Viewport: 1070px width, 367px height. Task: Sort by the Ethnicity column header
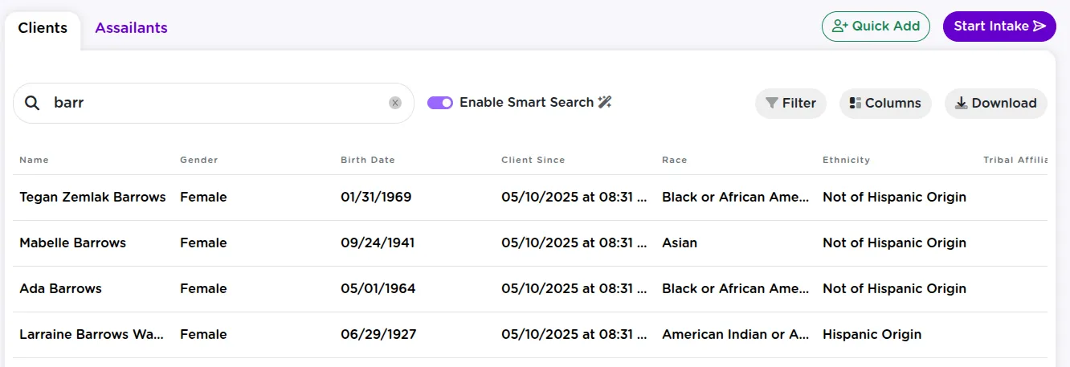click(846, 160)
